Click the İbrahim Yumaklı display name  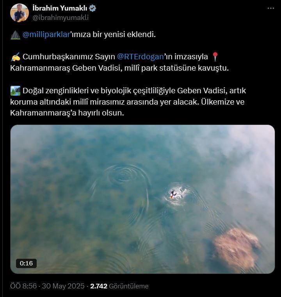pos(60,8)
